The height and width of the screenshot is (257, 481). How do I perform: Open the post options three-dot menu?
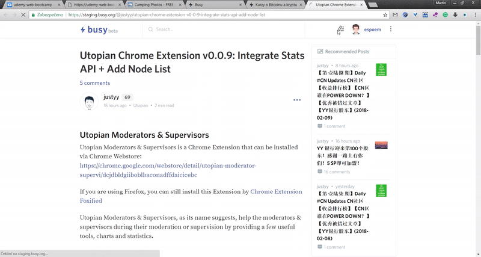click(x=297, y=100)
